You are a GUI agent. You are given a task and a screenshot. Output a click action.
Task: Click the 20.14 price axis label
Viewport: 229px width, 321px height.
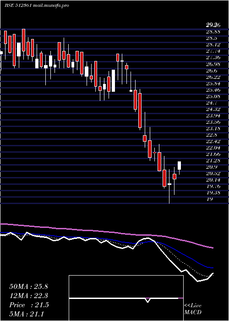[213, 180]
